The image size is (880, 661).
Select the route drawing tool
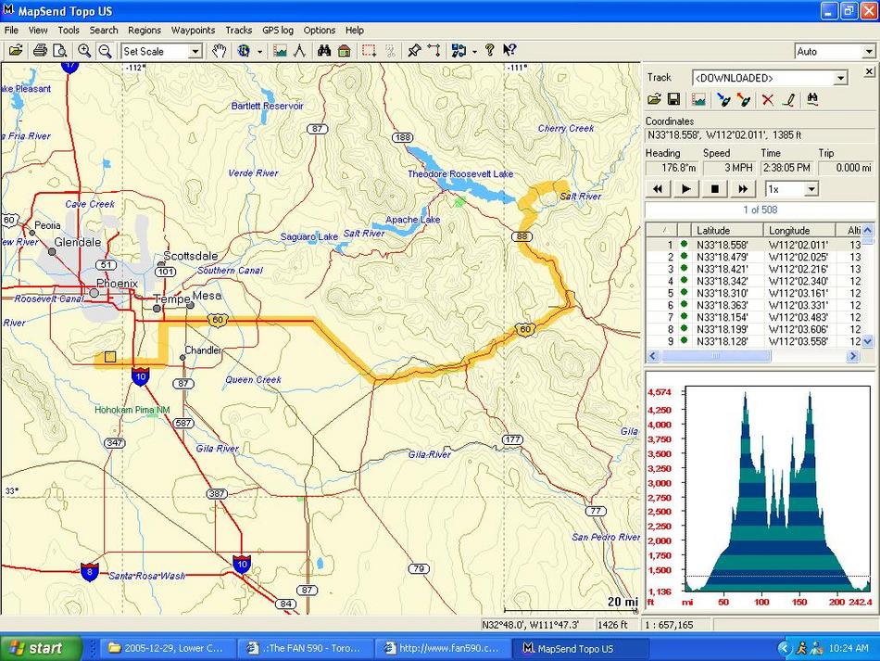click(434, 51)
